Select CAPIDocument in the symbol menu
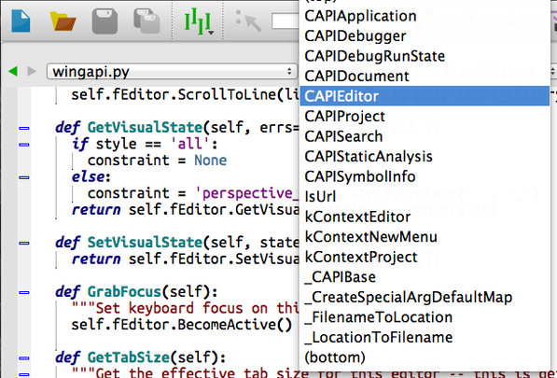This screenshot has height=378, width=557. 425,77
